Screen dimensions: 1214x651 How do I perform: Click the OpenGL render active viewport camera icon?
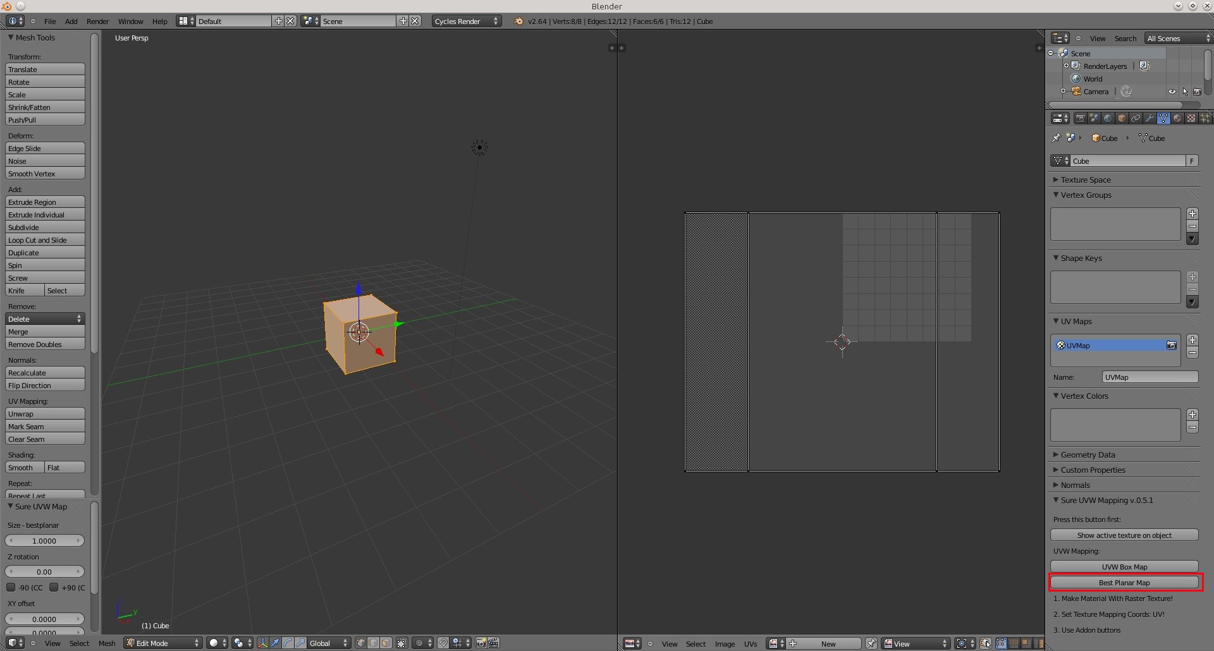[x=481, y=643]
